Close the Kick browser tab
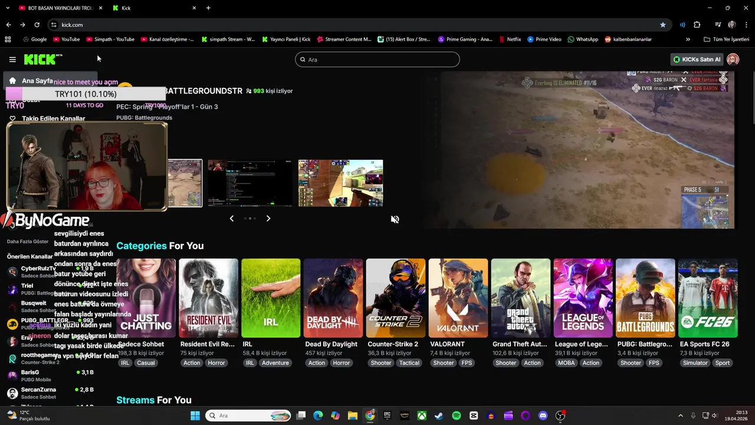Image resolution: width=755 pixels, height=425 pixels. 194,8
